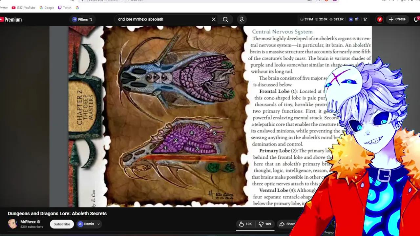Open the vidIQ Filters button
Viewport: 420px width, 236px height.
point(83,19)
